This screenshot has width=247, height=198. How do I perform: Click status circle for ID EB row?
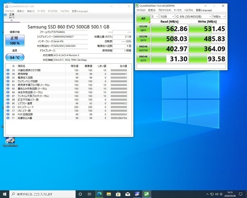8,114
